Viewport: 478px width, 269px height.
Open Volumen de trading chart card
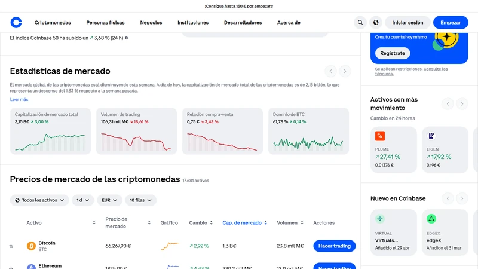tap(136, 131)
